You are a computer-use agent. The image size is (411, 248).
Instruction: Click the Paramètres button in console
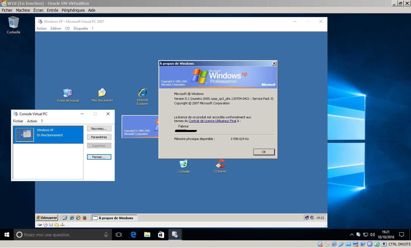tap(99, 137)
